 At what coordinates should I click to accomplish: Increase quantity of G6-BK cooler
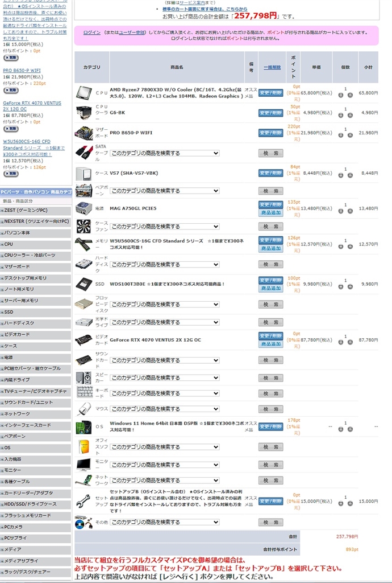(x=350, y=115)
